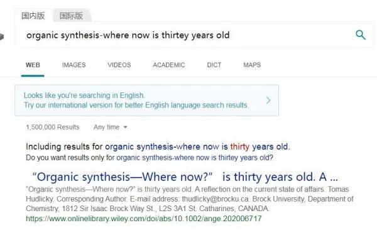Click the partial cube icon at left edge
Image resolution: width=377 pixels, height=230 pixels.
coord(2,37)
